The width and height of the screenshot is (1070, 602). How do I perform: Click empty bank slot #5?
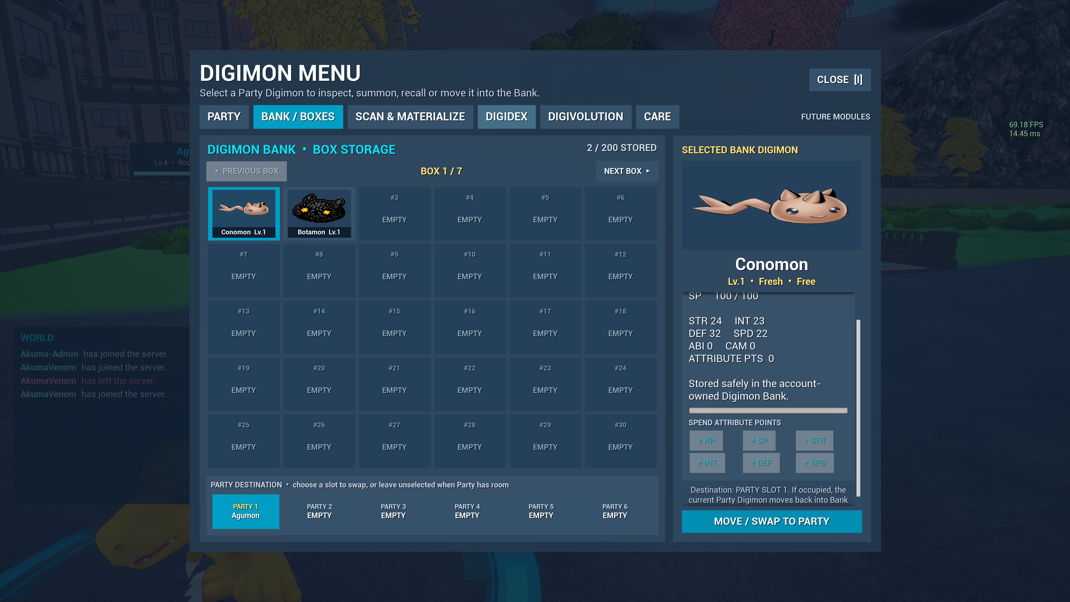pyautogui.click(x=545, y=213)
